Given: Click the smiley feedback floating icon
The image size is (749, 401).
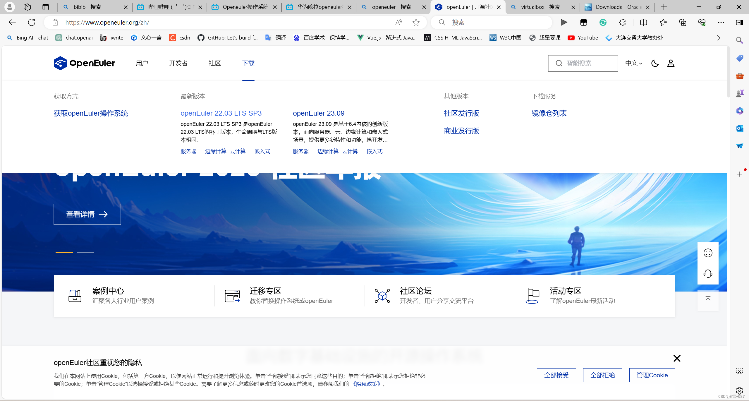Looking at the screenshot, I should (x=708, y=253).
